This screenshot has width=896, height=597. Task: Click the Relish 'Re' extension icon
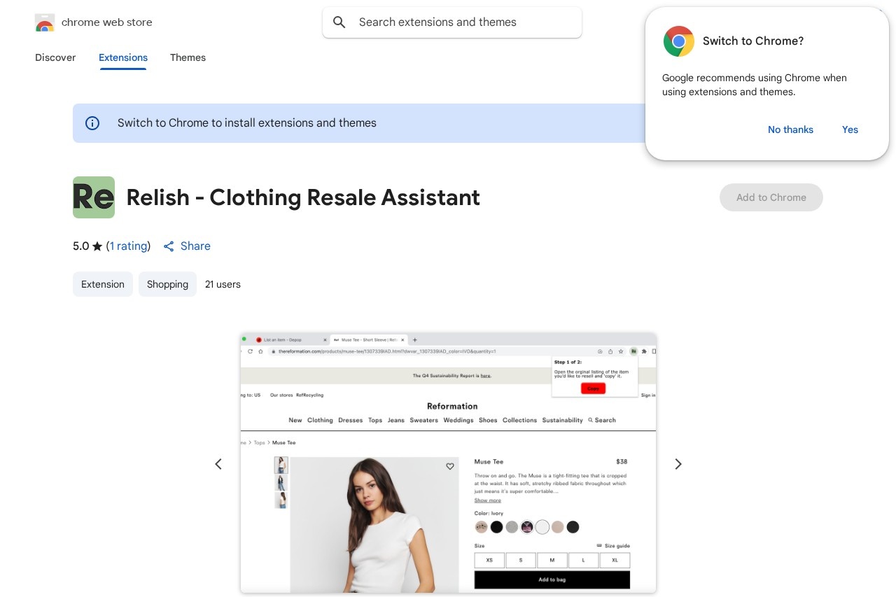point(94,197)
